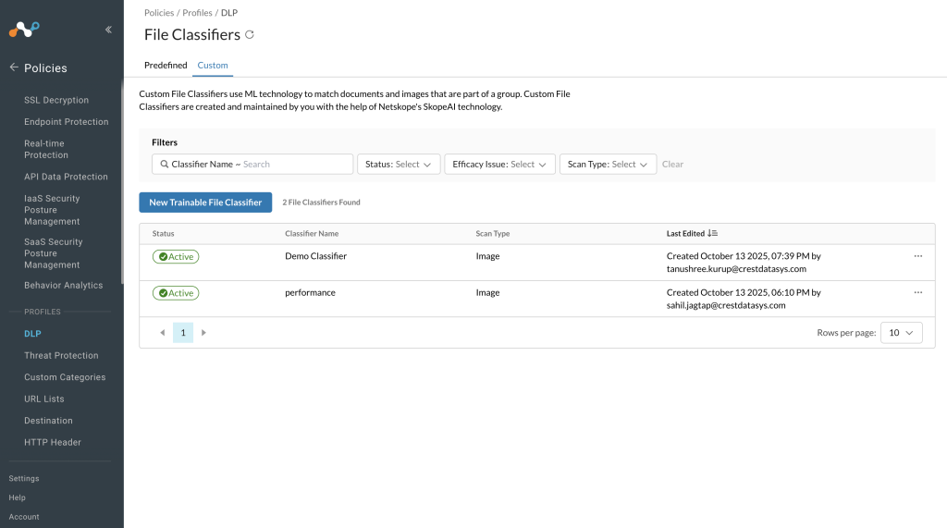Click Status column header
Image resolution: width=947 pixels, height=528 pixels.
coord(163,234)
